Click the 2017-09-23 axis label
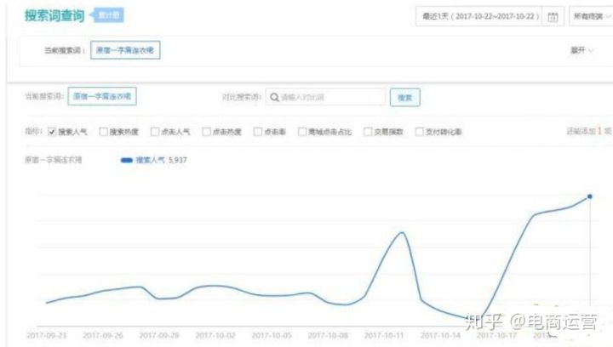The image size is (613, 347). [47, 335]
